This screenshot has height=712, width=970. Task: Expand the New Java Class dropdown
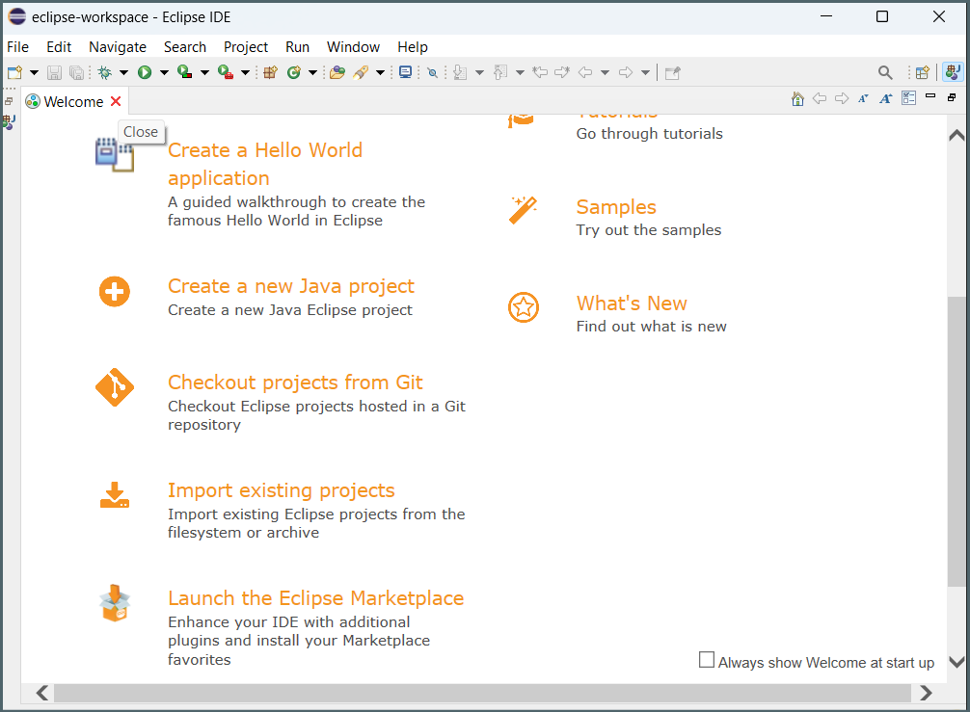pyautogui.click(x=313, y=73)
